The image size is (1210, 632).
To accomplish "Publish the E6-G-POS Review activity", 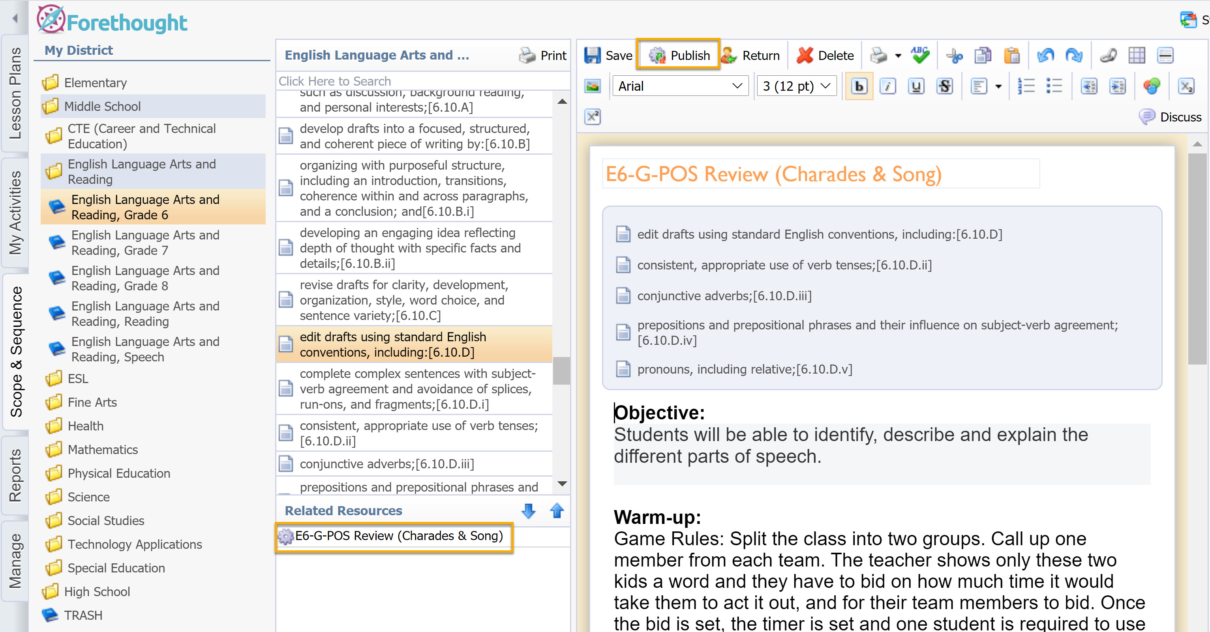I will click(x=678, y=55).
